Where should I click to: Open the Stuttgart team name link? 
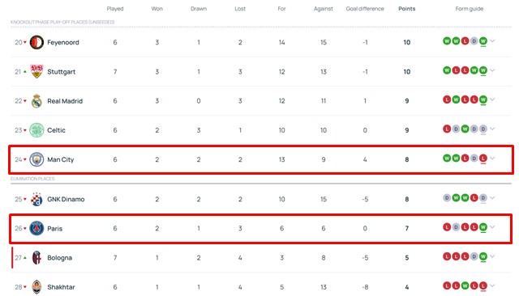pos(62,72)
